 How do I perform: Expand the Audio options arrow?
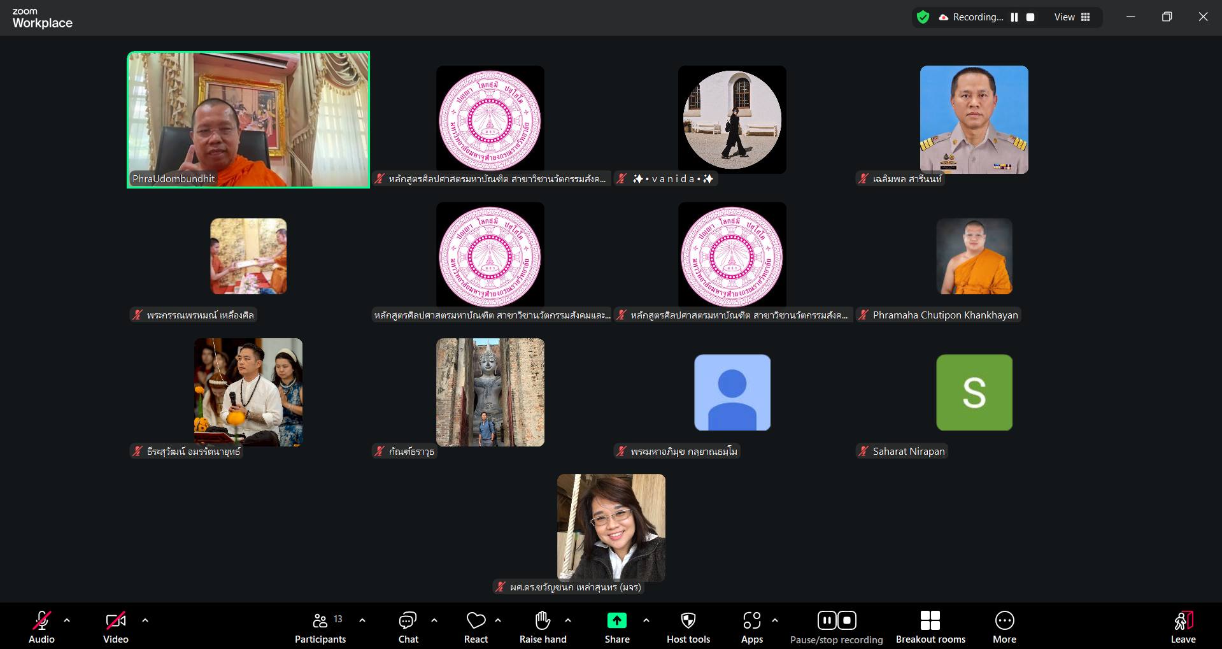tap(67, 620)
